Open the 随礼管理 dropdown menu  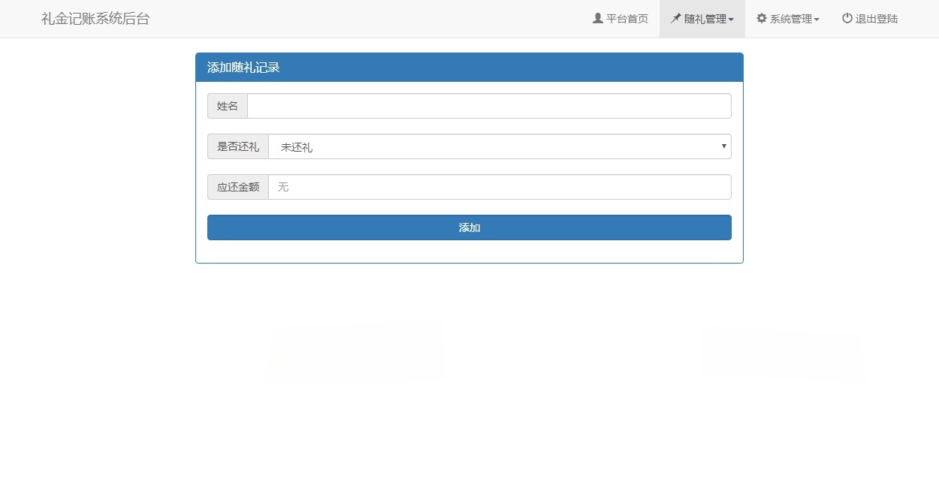pyautogui.click(x=702, y=18)
